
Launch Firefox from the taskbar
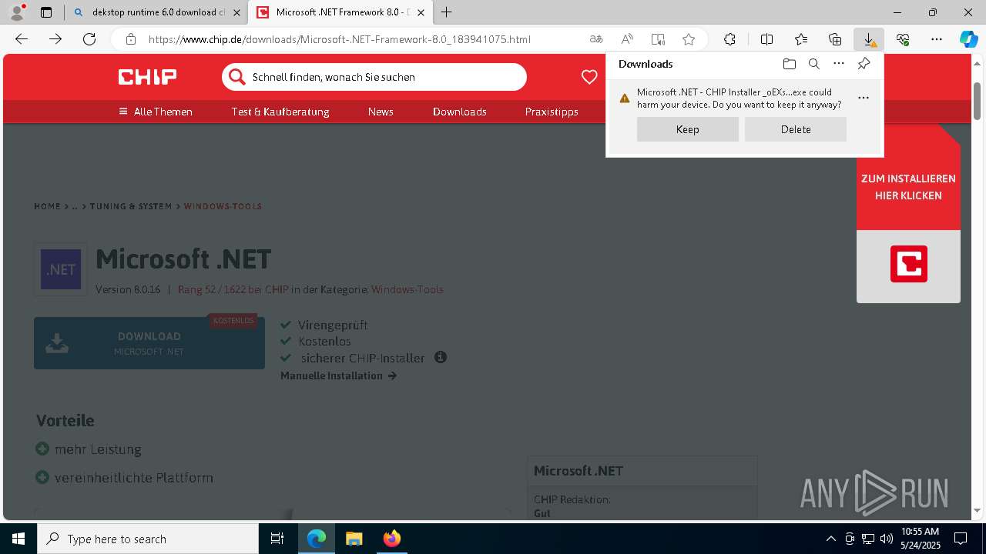(391, 539)
